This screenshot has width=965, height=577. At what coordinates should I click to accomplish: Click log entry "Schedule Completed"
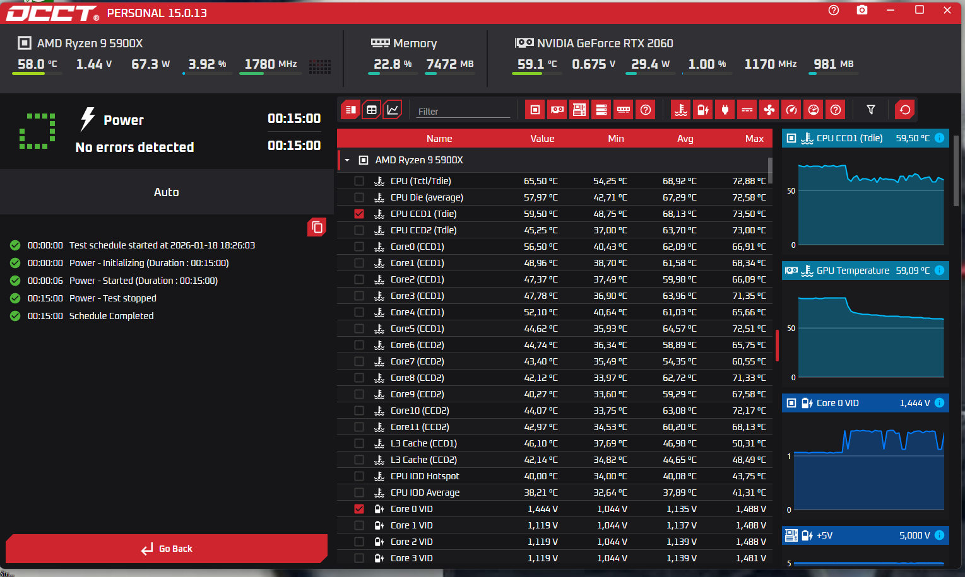click(111, 316)
